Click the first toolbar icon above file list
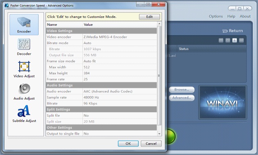Screen dimensions: 258x155 [221, 40]
